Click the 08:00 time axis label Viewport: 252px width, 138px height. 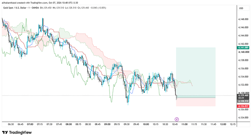(x=69, y=124)
